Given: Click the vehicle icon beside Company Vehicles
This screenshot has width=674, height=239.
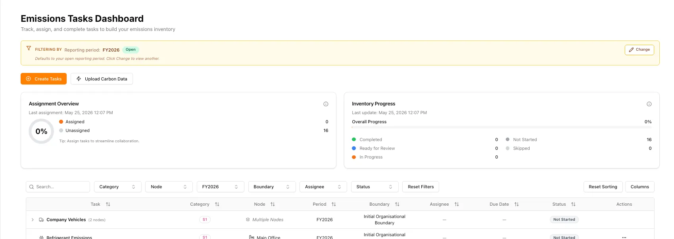Looking at the screenshot, I should pyautogui.click(x=41, y=220).
